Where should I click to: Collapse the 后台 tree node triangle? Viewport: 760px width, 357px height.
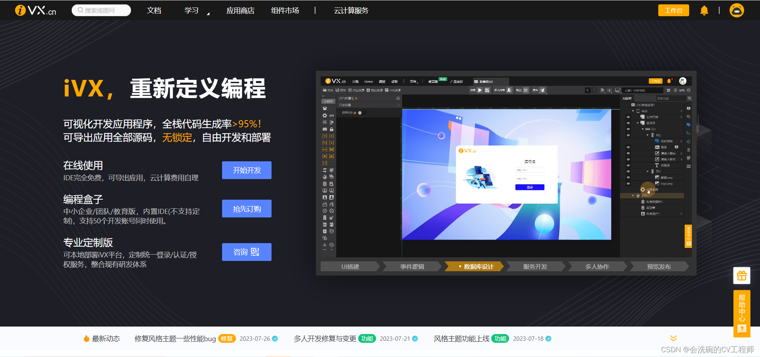pyautogui.click(x=633, y=195)
